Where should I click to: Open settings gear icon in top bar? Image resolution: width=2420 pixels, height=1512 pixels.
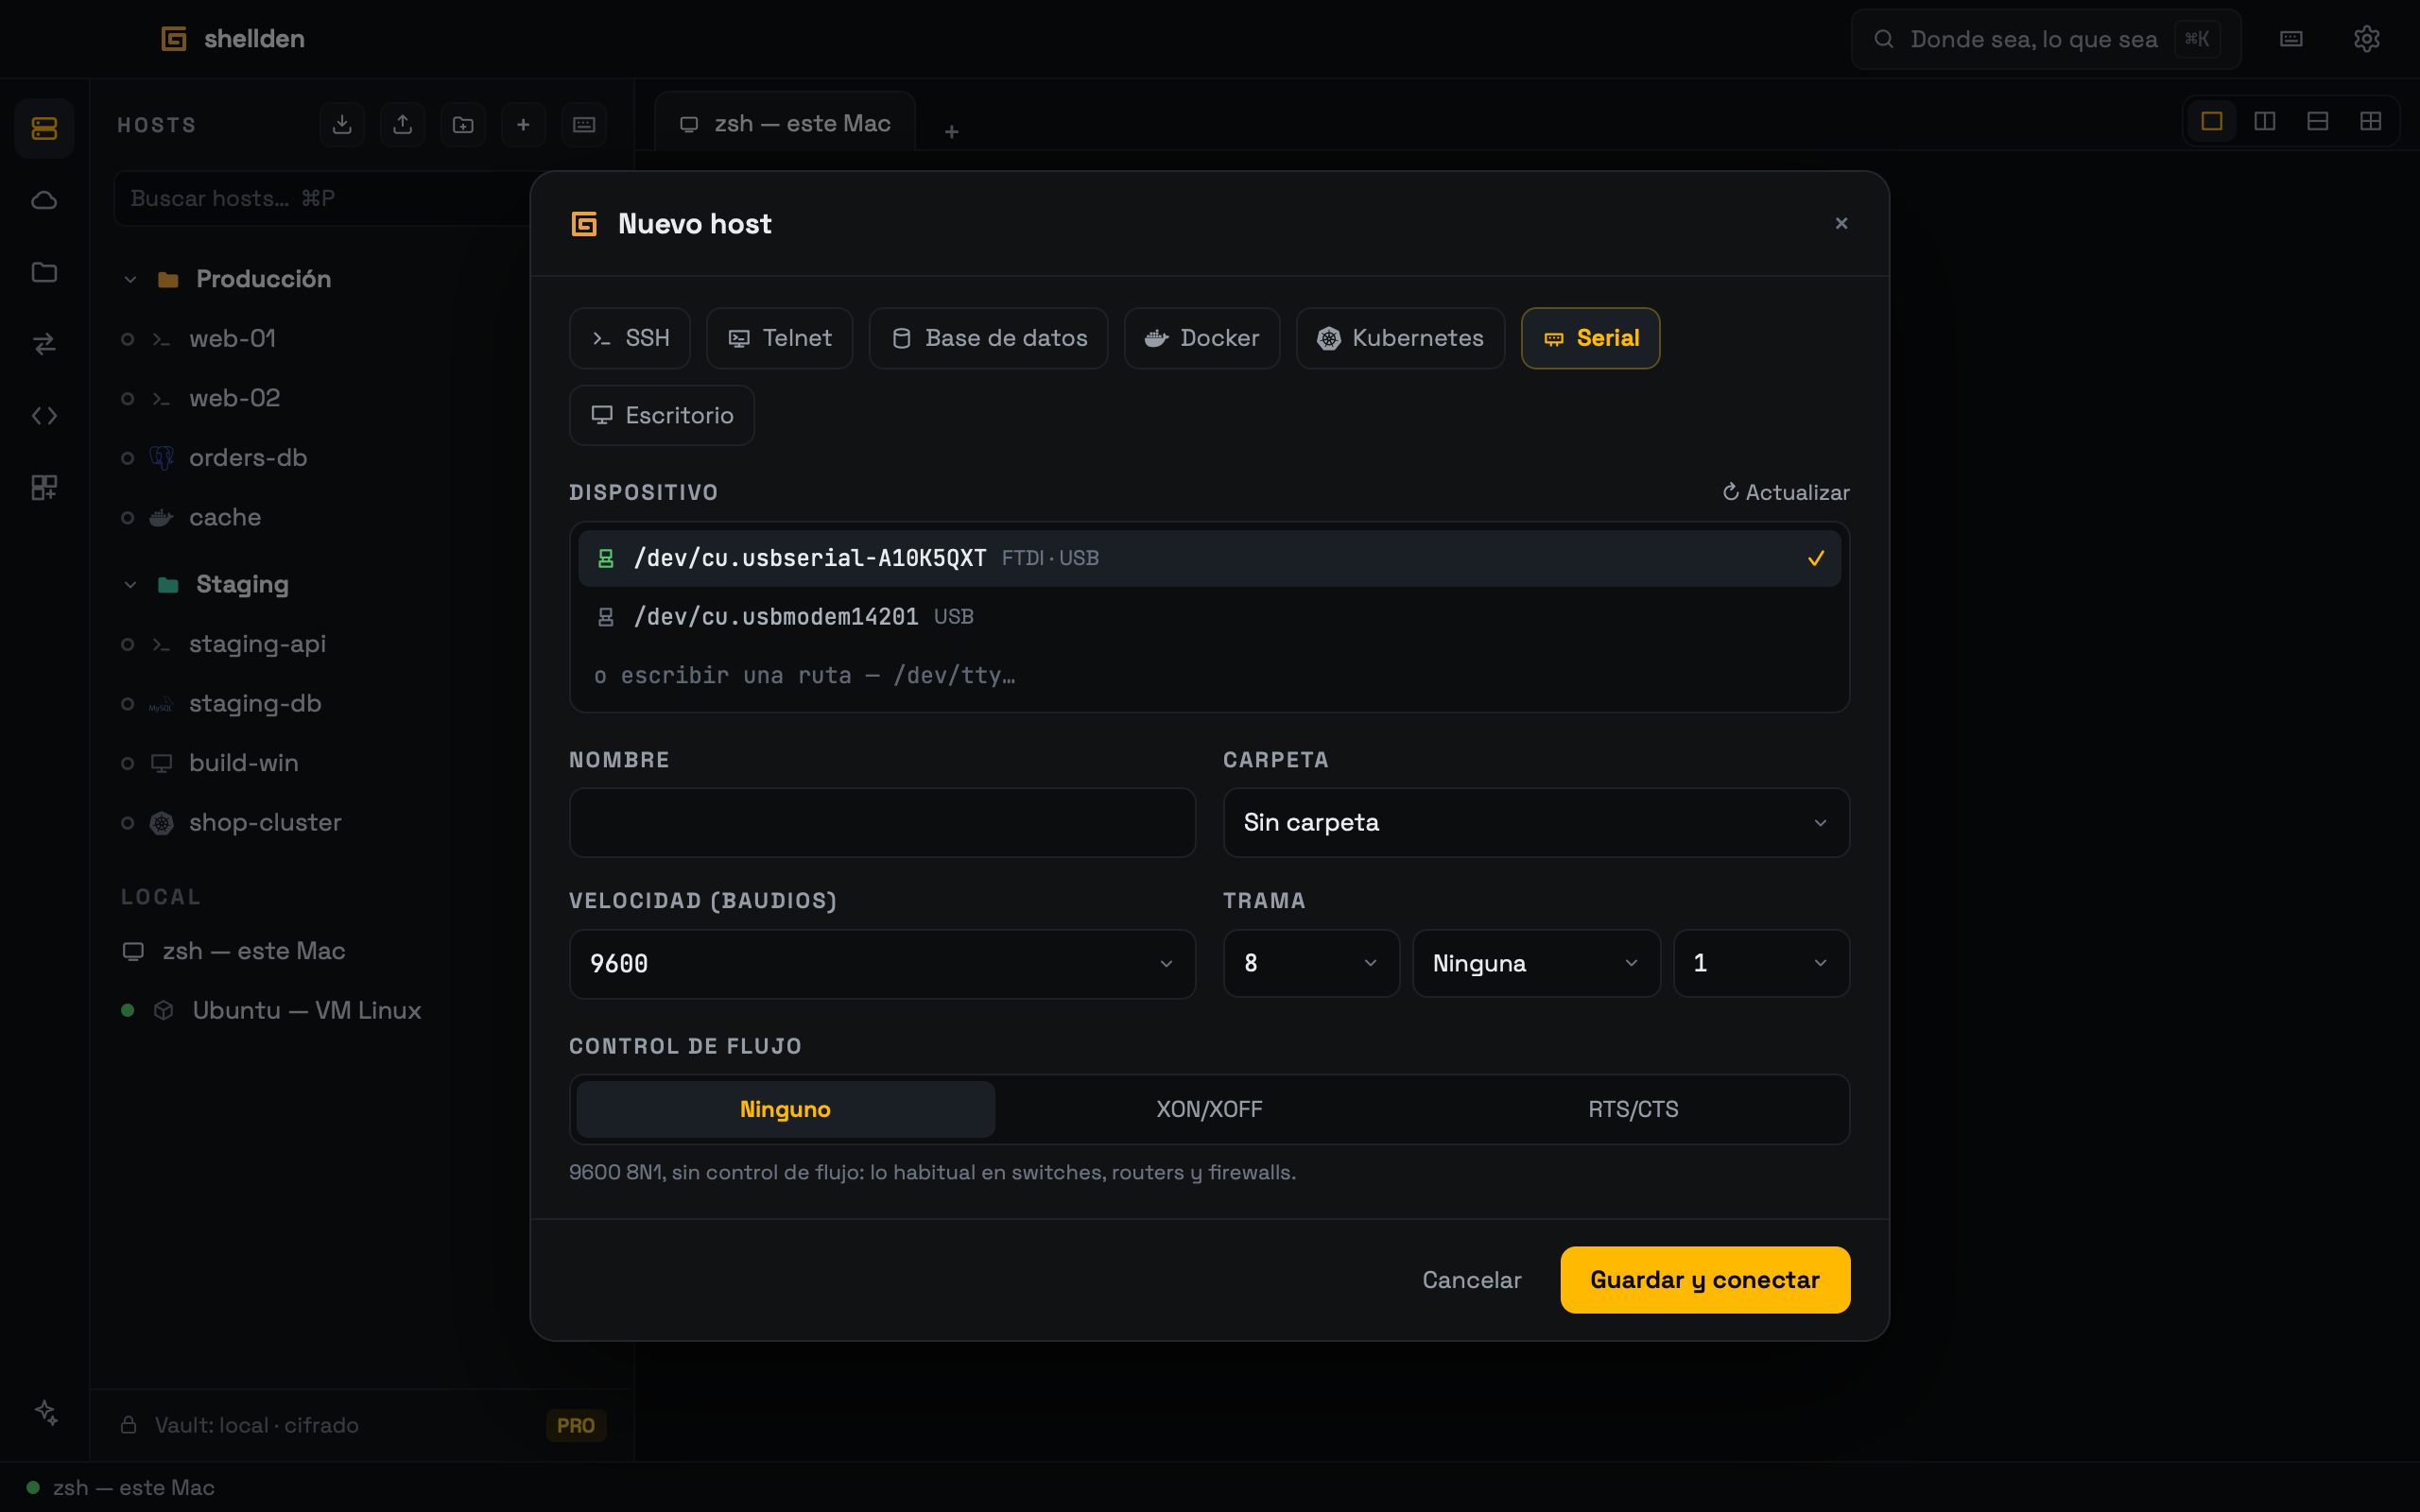2366,39
